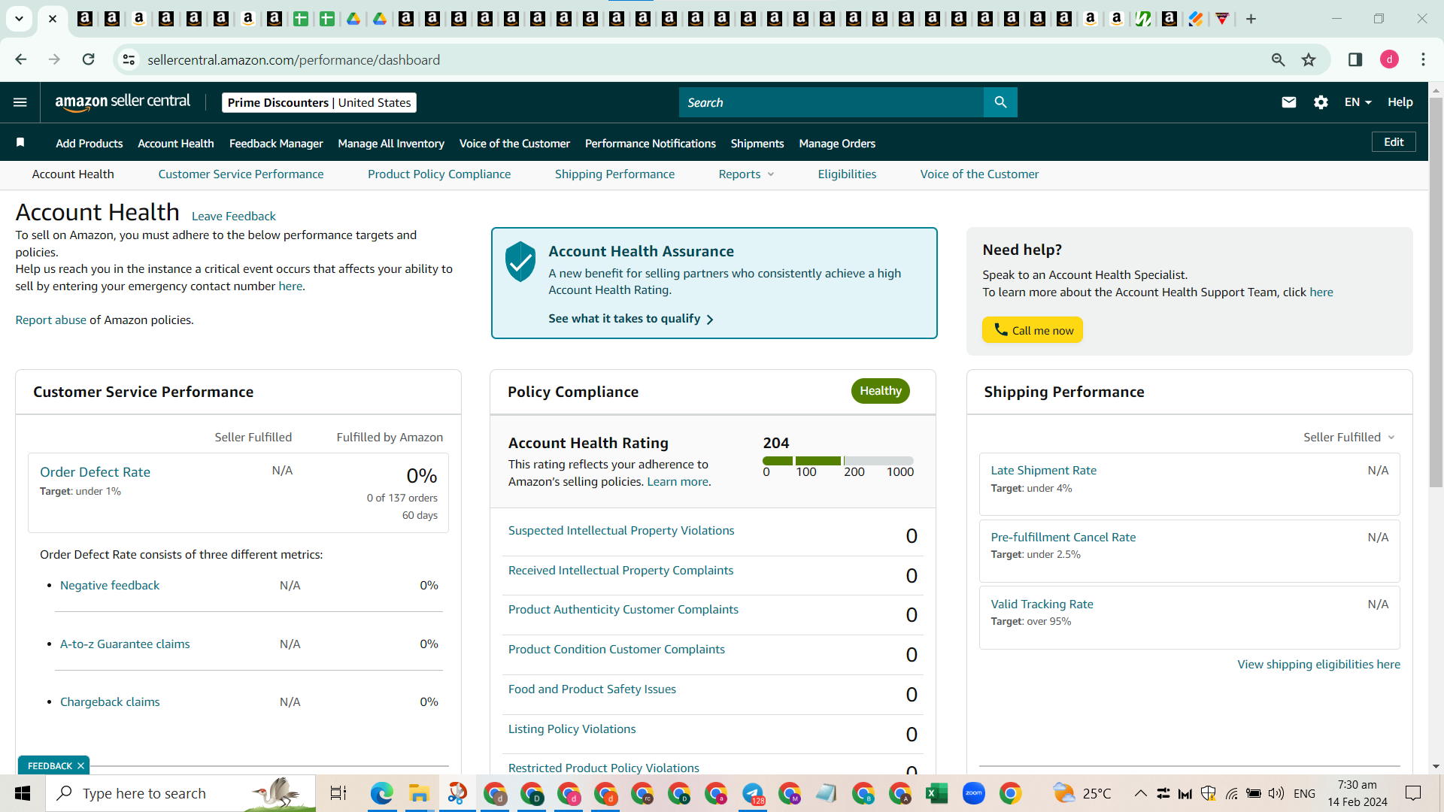Screen dimensions: 1444x812
Task: Open Shipments in the top menu
Action: [x=757, y=144]
